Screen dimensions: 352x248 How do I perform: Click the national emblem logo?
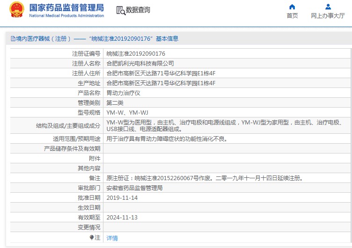tap(16, 9)
